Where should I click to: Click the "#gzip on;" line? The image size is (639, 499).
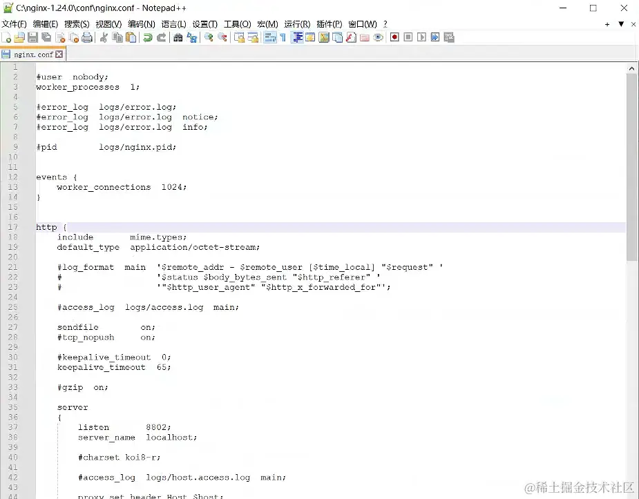[x=83, y=387]
